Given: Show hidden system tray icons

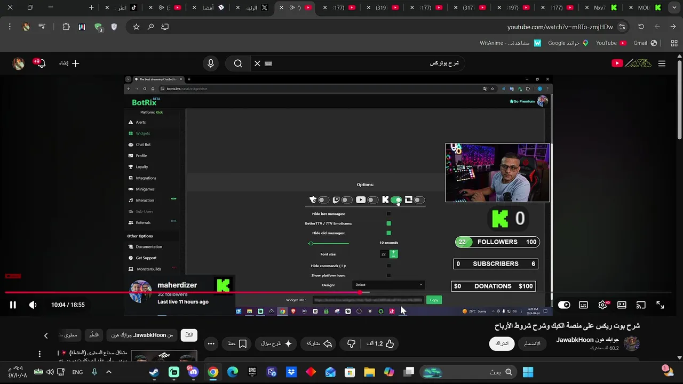Looking at the screenshot, I should [108, 372].
